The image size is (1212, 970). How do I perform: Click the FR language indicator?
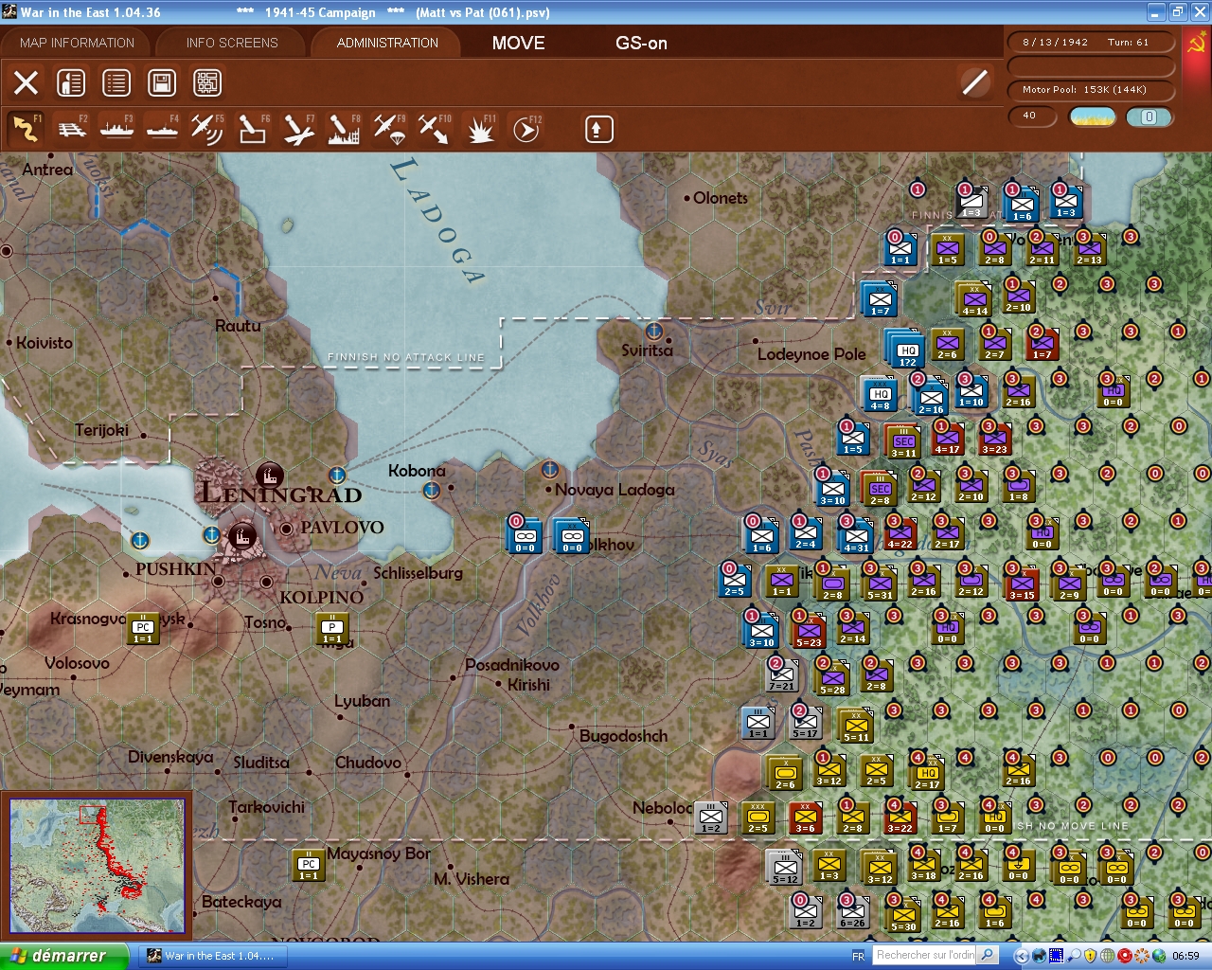click(x=858, y=956)
